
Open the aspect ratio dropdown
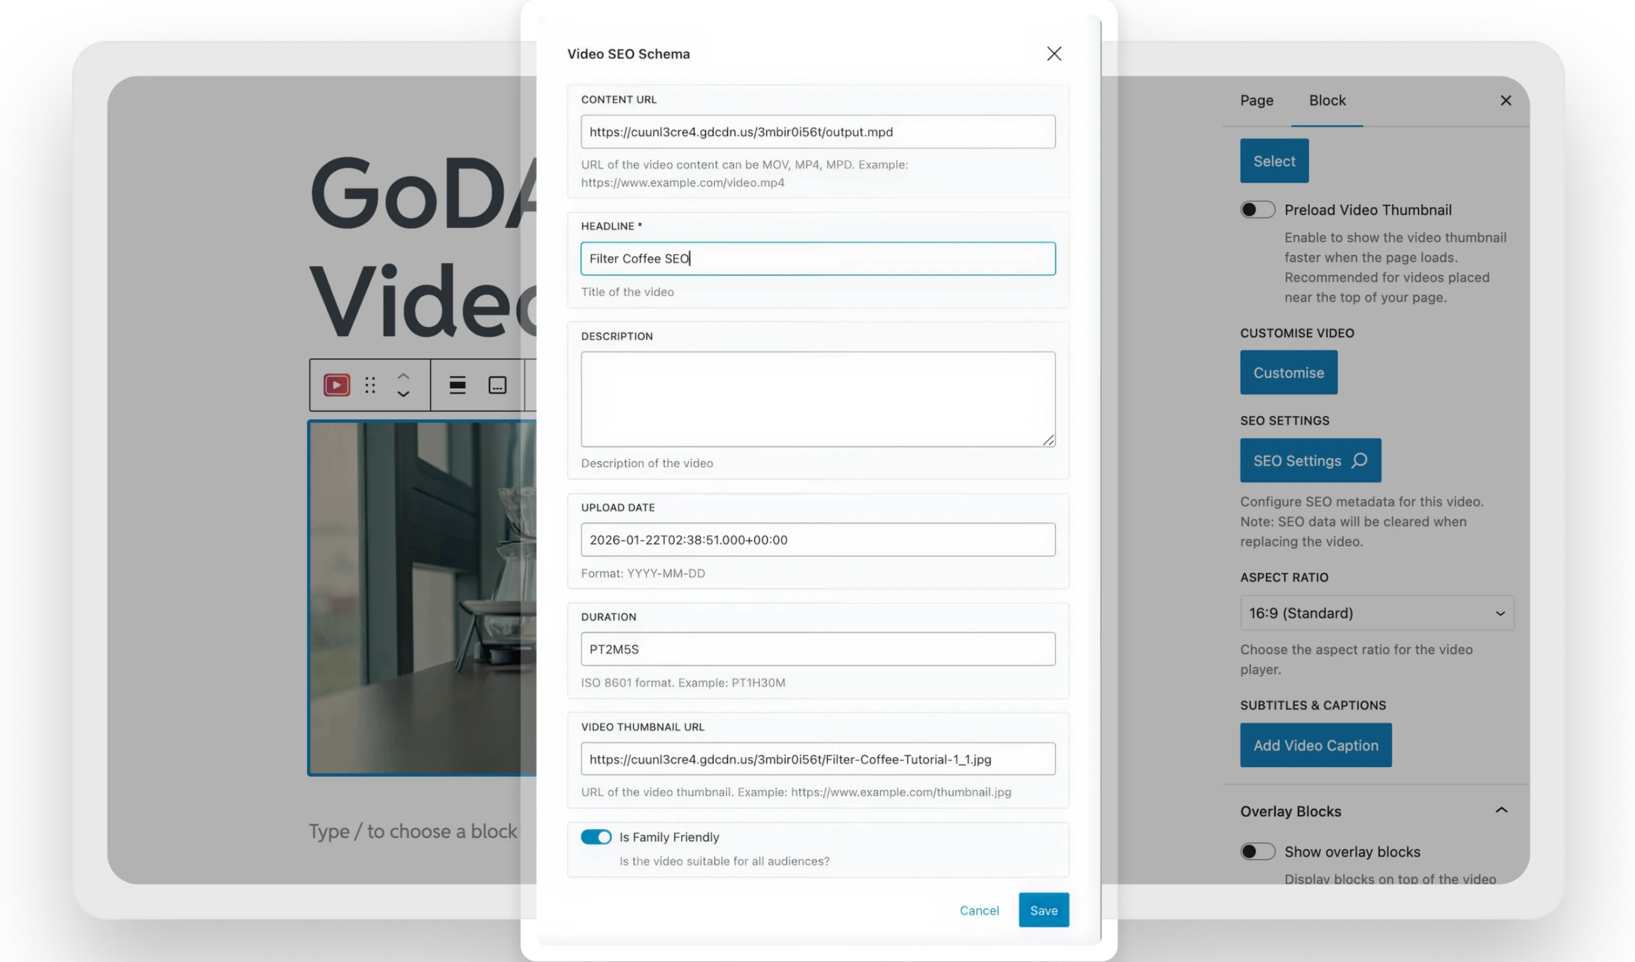click(x=1376, y=613)
